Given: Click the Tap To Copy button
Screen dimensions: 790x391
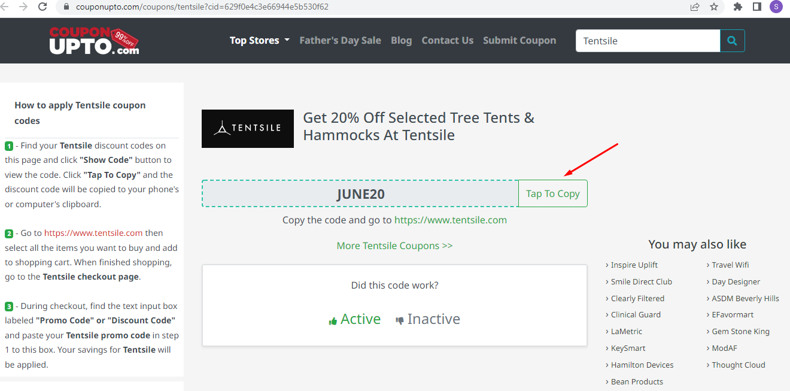Looking at the screenshot, I should tap(552, 193).
